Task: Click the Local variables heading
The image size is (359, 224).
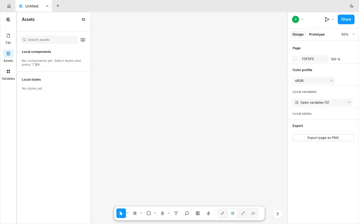Action: pyautogui.click(x=305, y=92)
